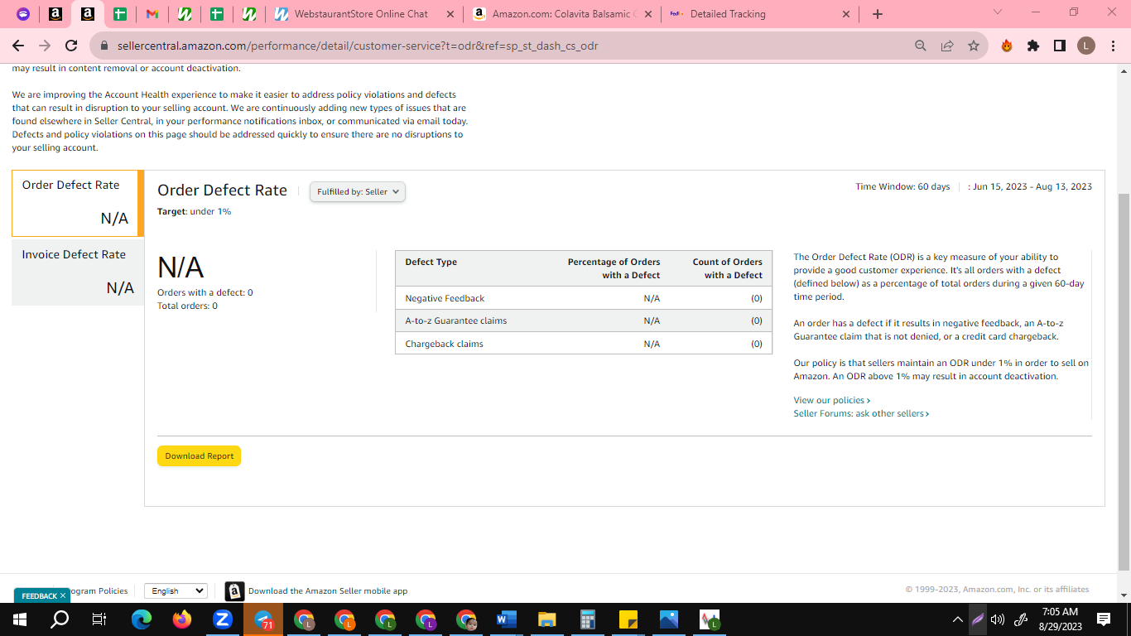Click the Negative Feedback row label
The image size is (1131, 636).
(x=445, y=298)
